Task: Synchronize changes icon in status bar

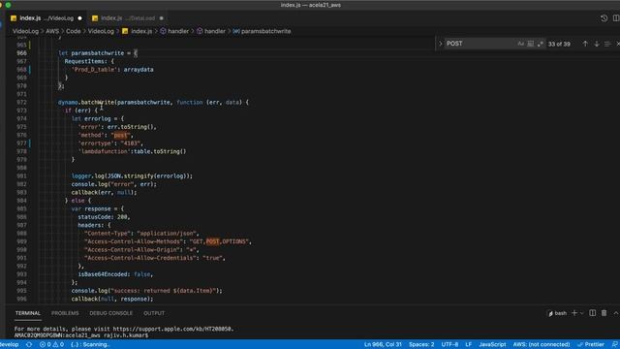Action: click(x=29, y=345)
